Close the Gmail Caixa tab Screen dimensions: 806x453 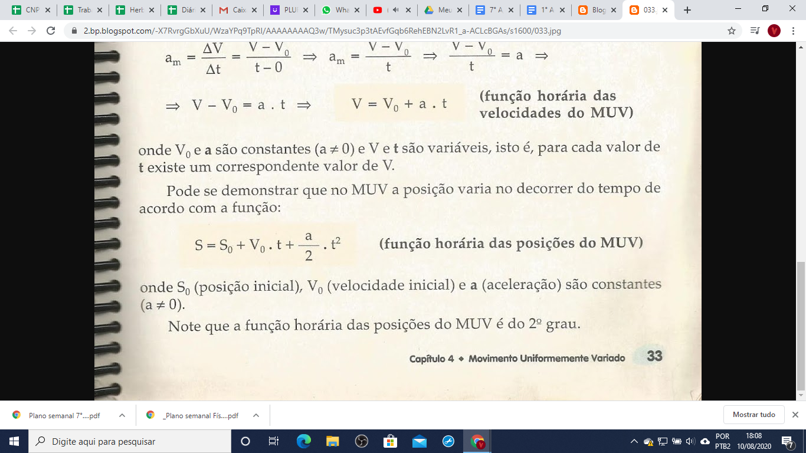pos(254,10)
